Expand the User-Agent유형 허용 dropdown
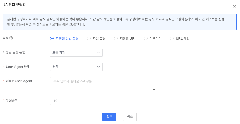This screenshot has height=124, width=240. coord(76,67)
